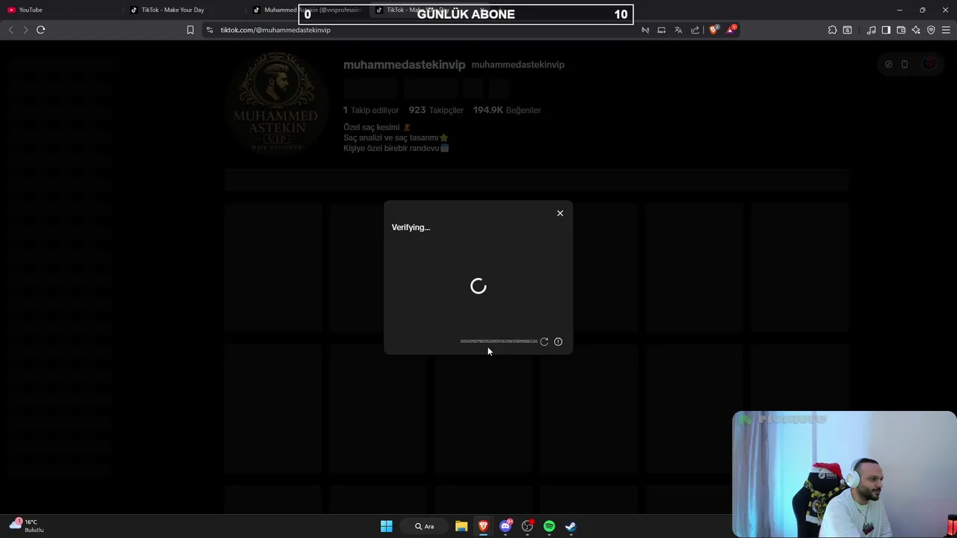Open the weather widget showing 16°C

click(x=27, y=525)
